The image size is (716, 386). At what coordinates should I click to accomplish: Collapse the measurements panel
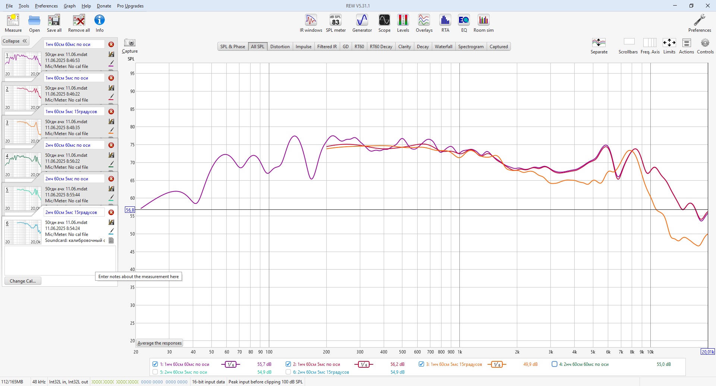tap(15, 41)
